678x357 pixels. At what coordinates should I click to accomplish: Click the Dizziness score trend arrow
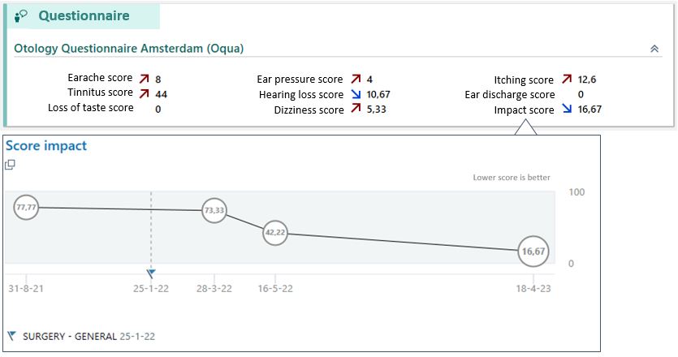[356, 110]
